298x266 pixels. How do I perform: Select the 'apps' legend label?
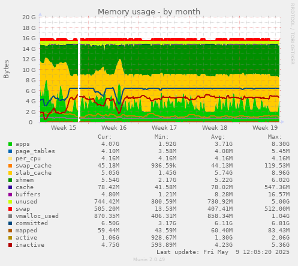[x=23, y=144]
